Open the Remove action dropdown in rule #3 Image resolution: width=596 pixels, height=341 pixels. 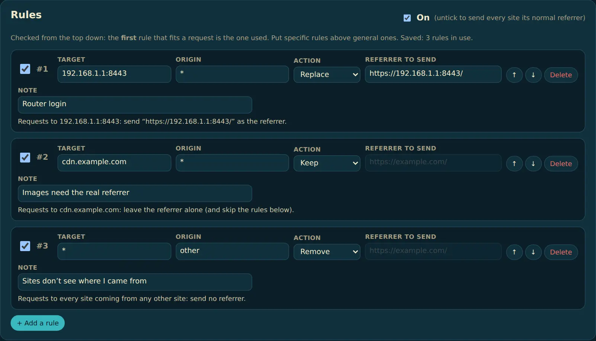327,252
